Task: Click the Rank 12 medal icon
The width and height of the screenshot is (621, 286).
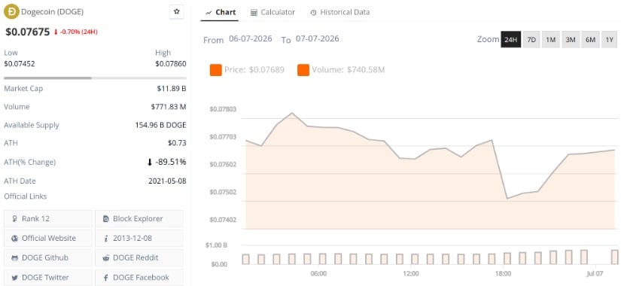Action: [x=14, y=219]
